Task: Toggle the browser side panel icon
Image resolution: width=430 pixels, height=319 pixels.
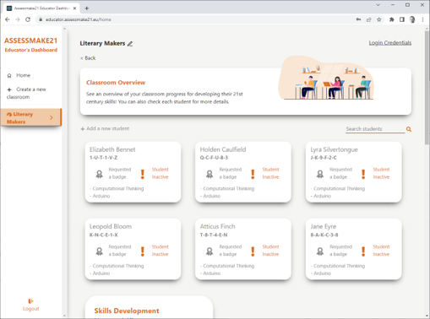Action: tap(402, 19)
